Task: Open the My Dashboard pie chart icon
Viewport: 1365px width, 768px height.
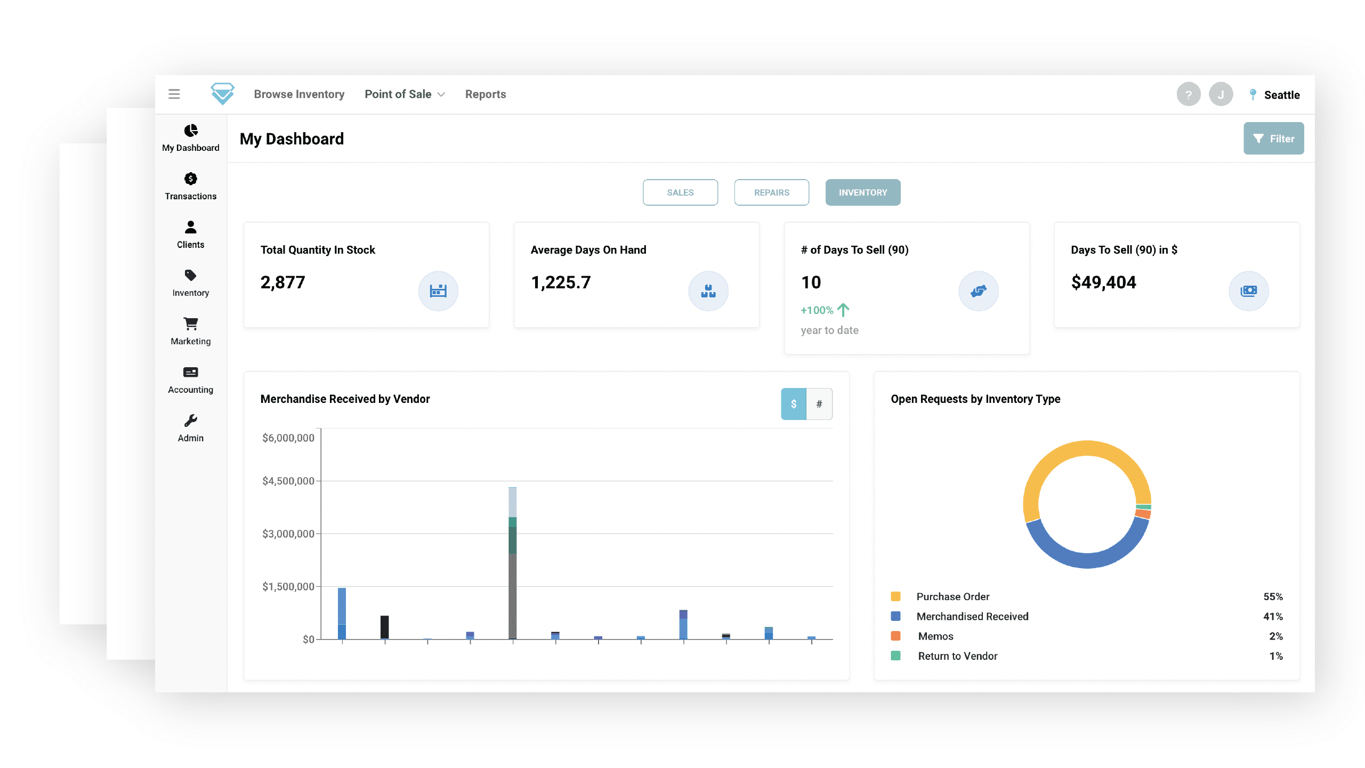Action: point(190,131)
